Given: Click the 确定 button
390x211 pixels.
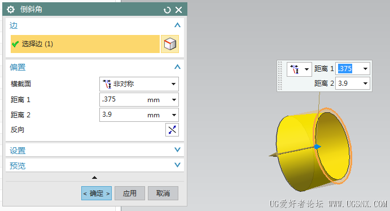Looking at the screenshot, I should (x=97, y=194).
